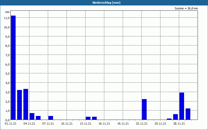This screenshot has width=208, height=130.
Task: Select the bar for 14.11.21
Action: coord(94,118)
